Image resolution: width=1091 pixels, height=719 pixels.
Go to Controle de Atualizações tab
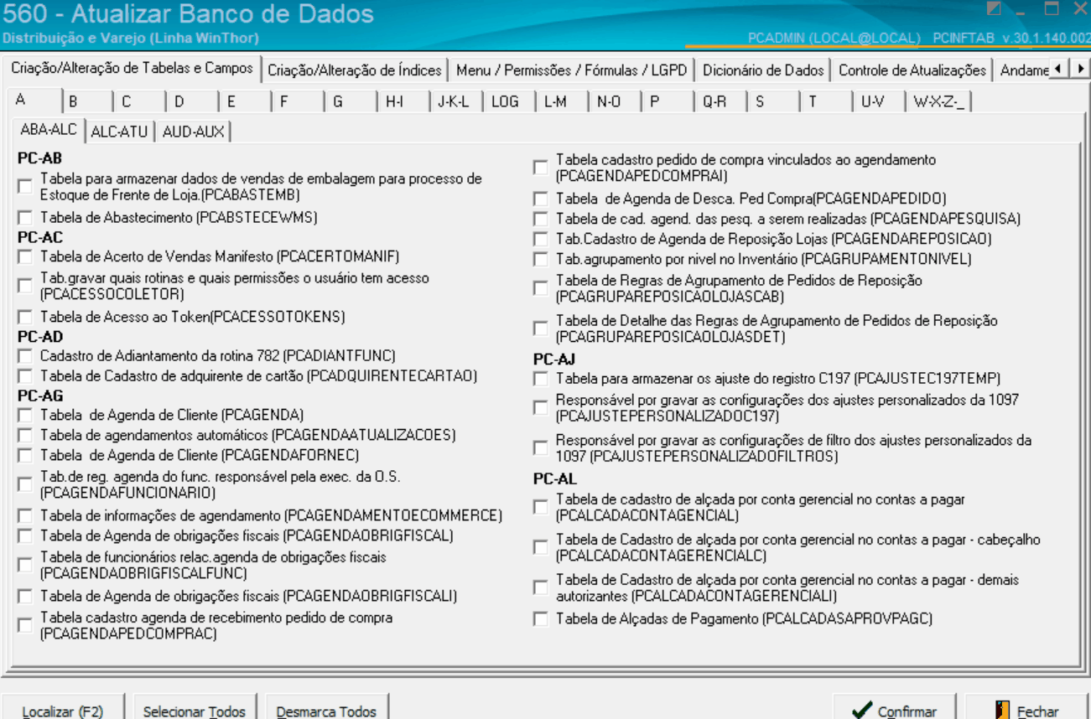click(x=912, y=70)
